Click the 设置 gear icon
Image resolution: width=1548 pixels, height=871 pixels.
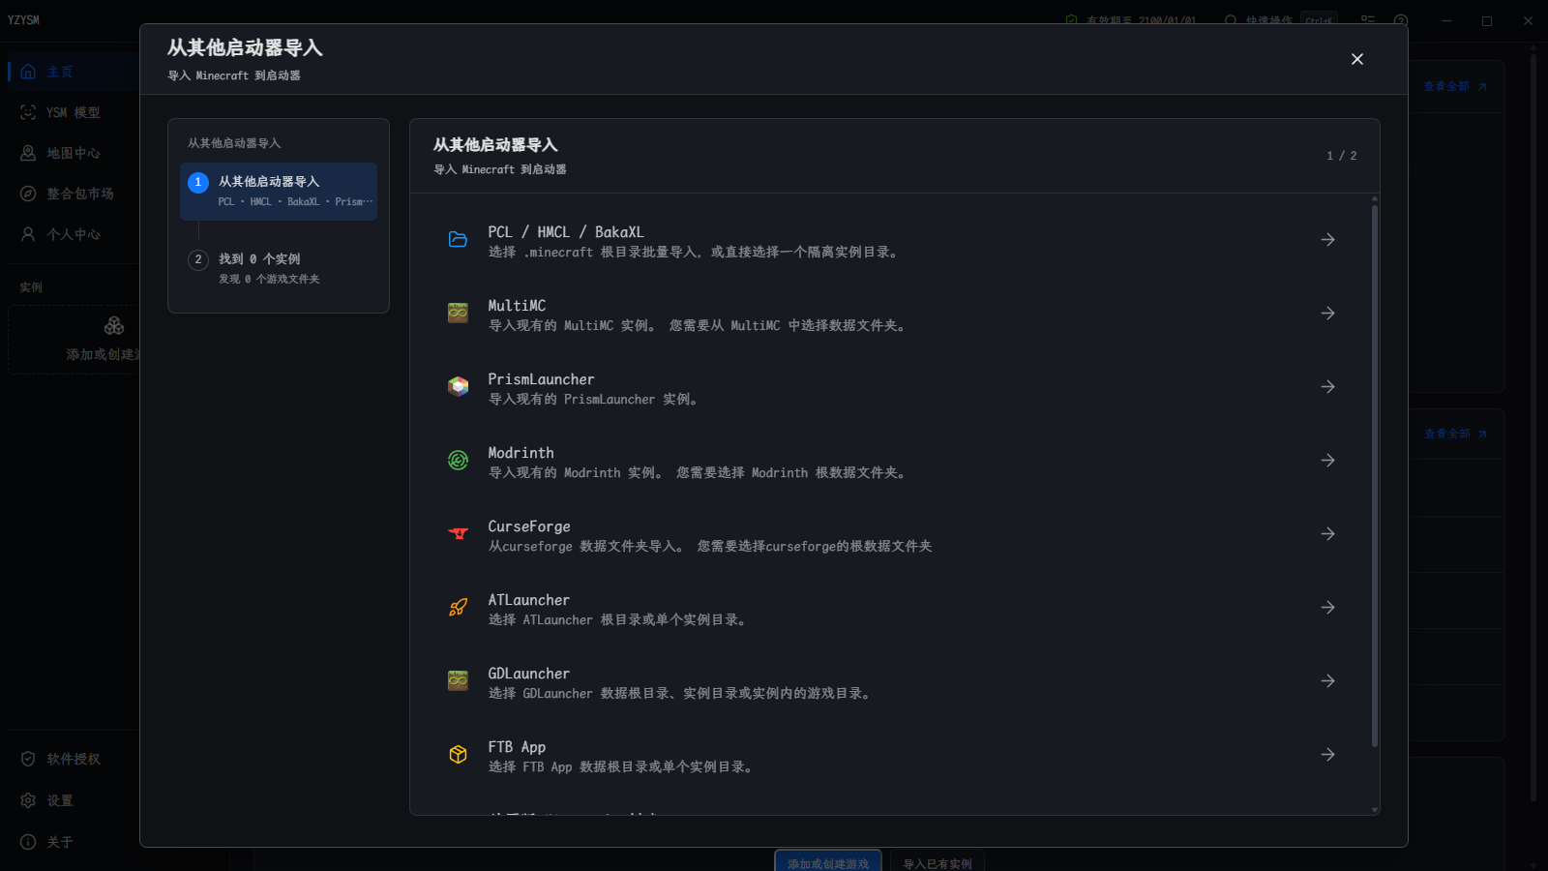click(28, 800)
